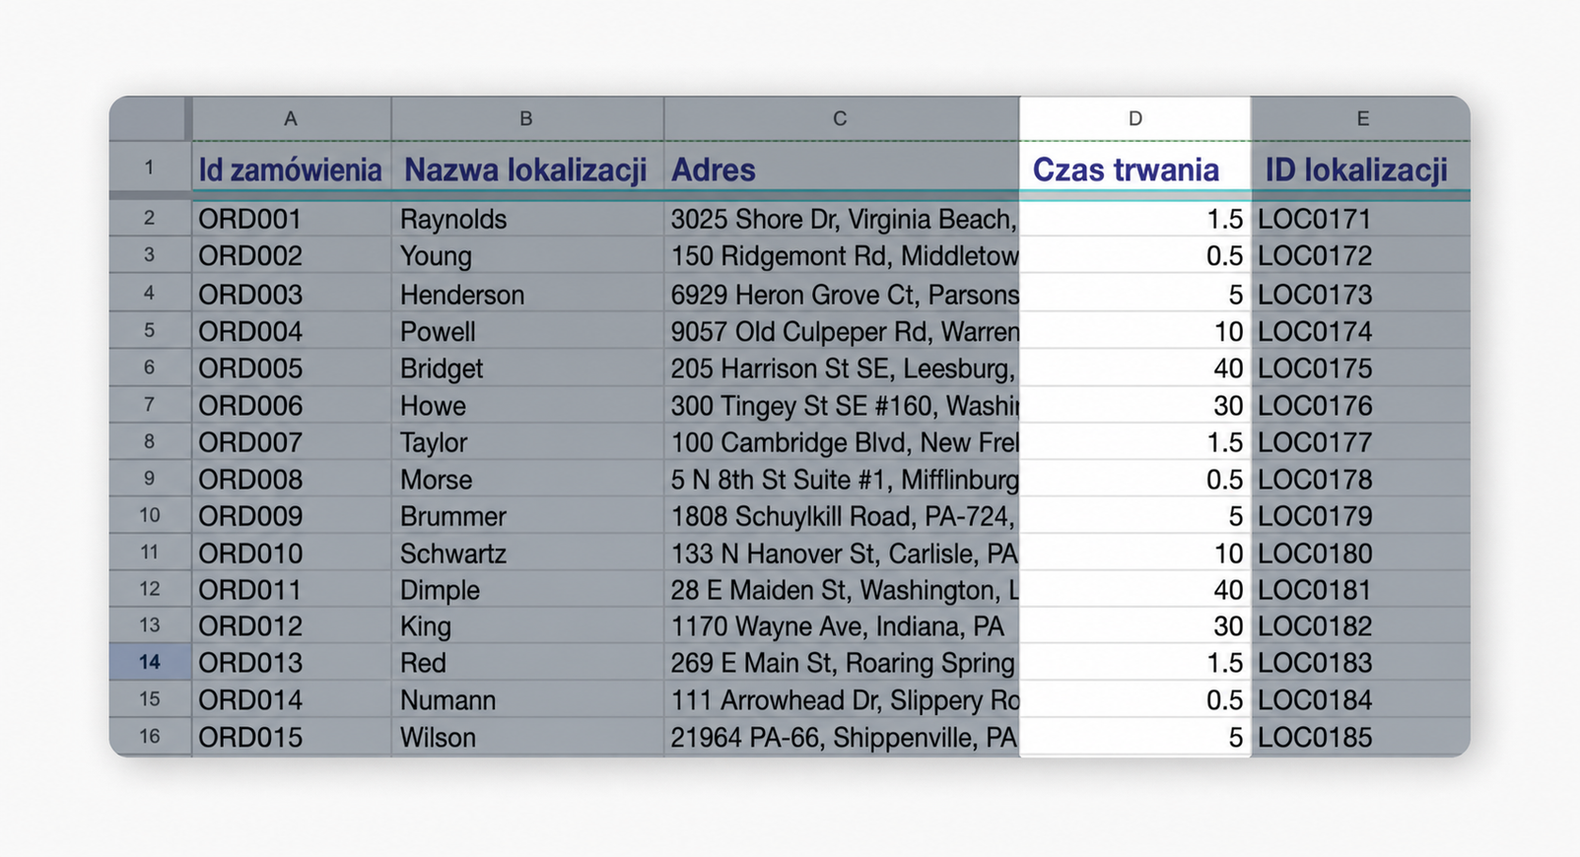Select highlighted row 14 header
Viewport: 1580px width, 857px height.
pos(150,662)
